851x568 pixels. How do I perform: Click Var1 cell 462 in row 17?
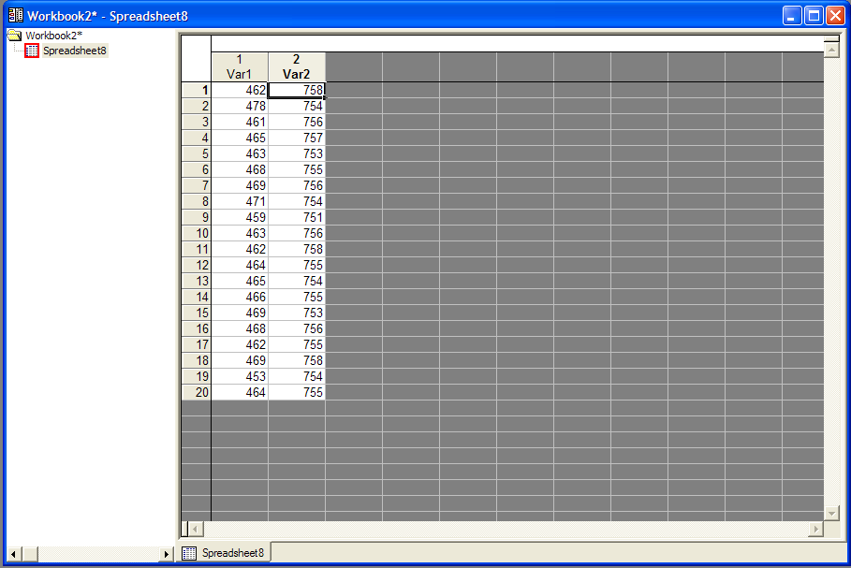click(240, 344)
